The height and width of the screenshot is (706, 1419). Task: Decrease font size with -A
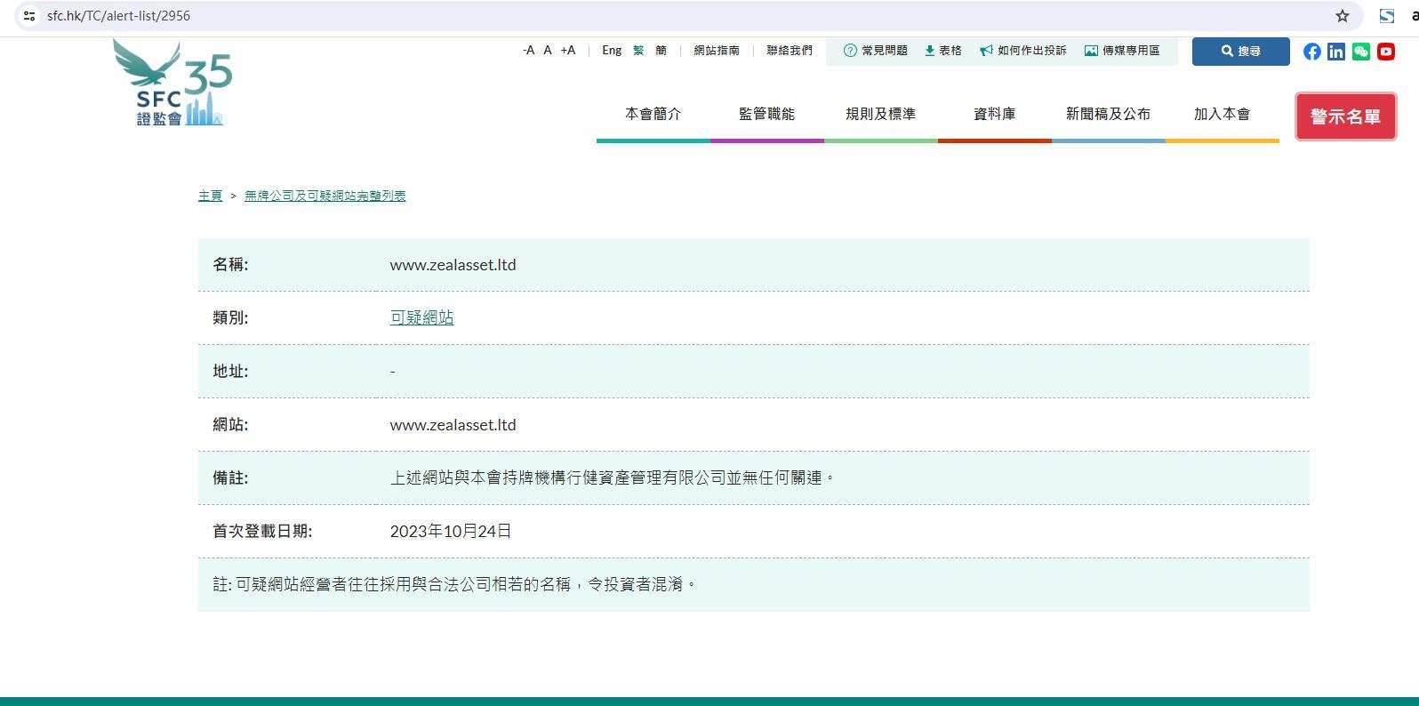click(x=528, y=51)
